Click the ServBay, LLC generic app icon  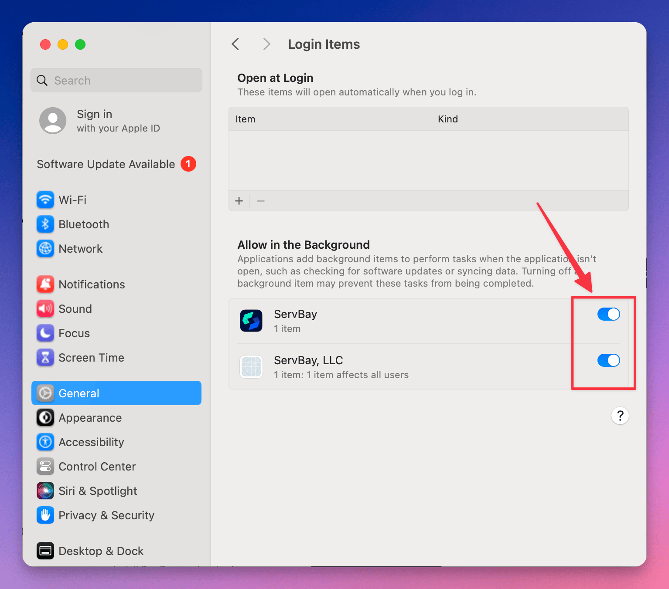[x=251, y=367]
